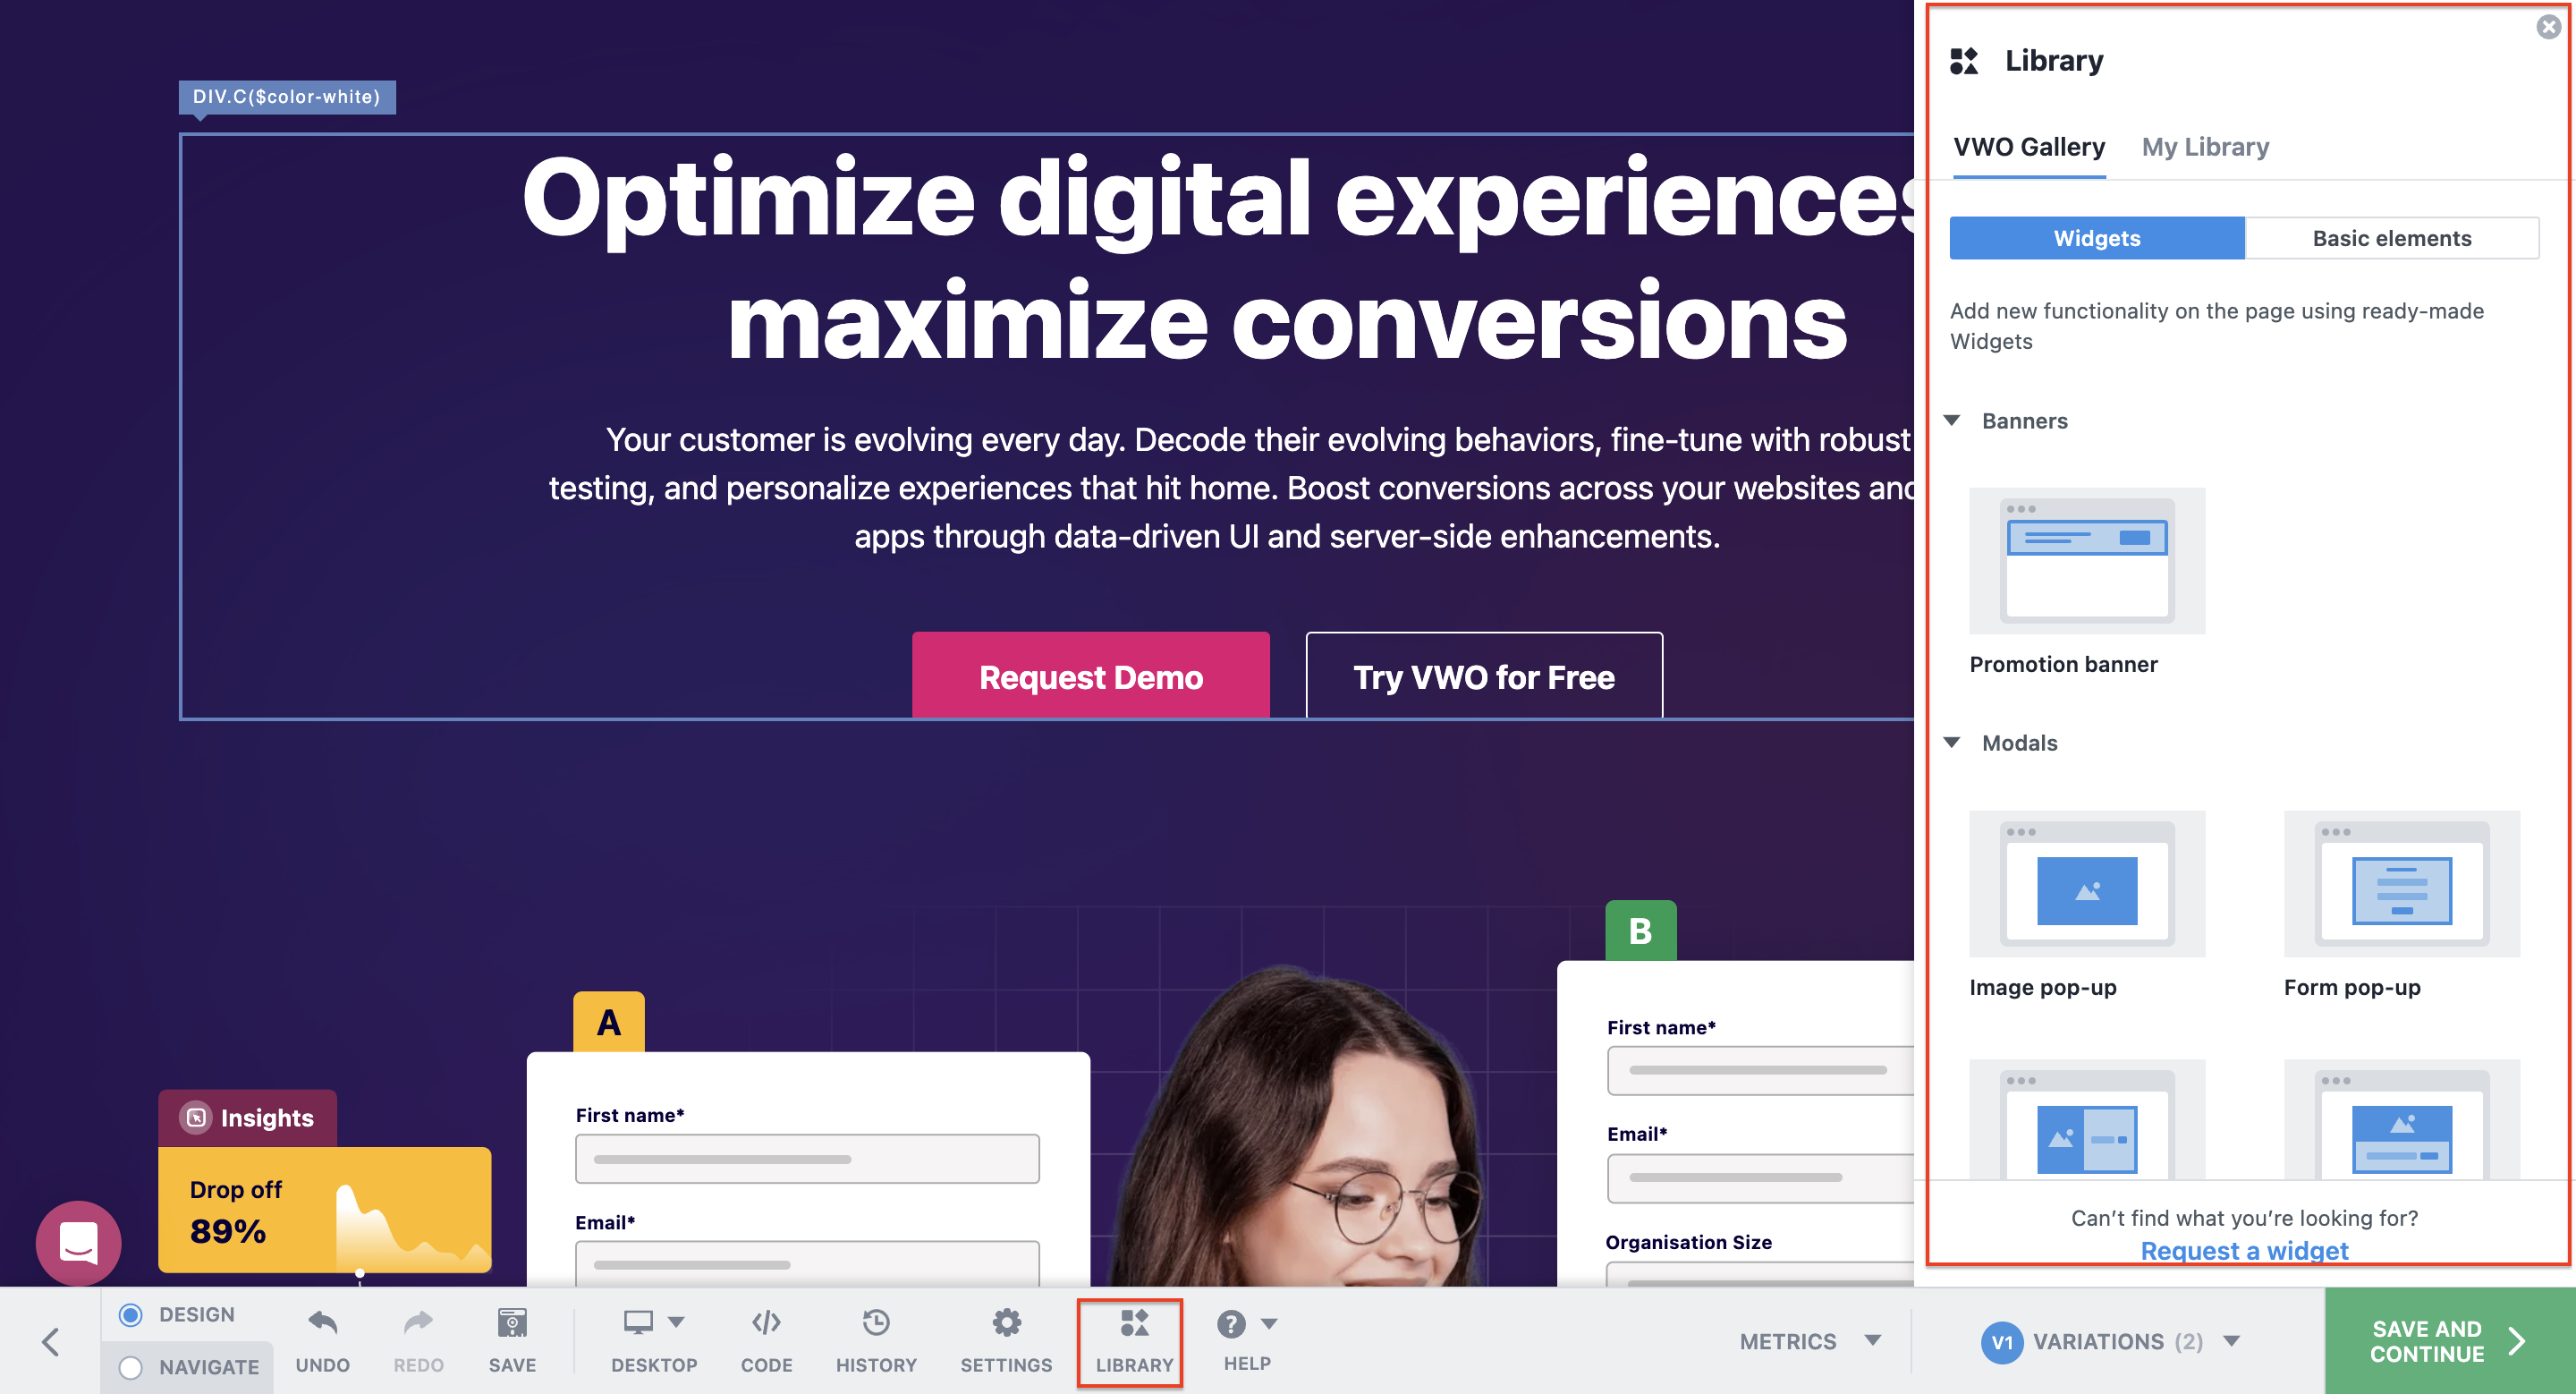2576x1394 pixels.
Task: Click the 'Drop off 89%' insights card
Action: (x=324, y=1209)
